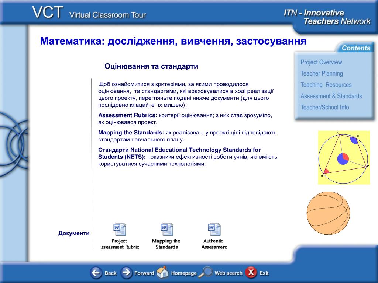Go to Teacher Planning section

tap(322, 73)
